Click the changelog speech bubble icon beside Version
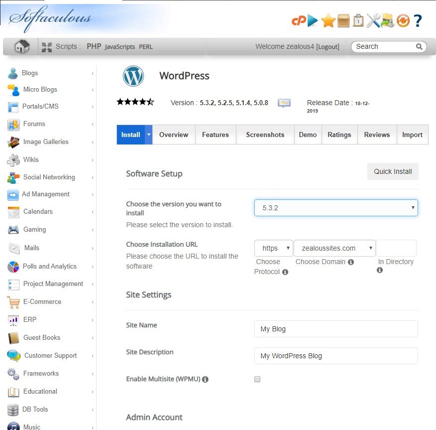This screenshot has height=430, width=436. point(284,103)
